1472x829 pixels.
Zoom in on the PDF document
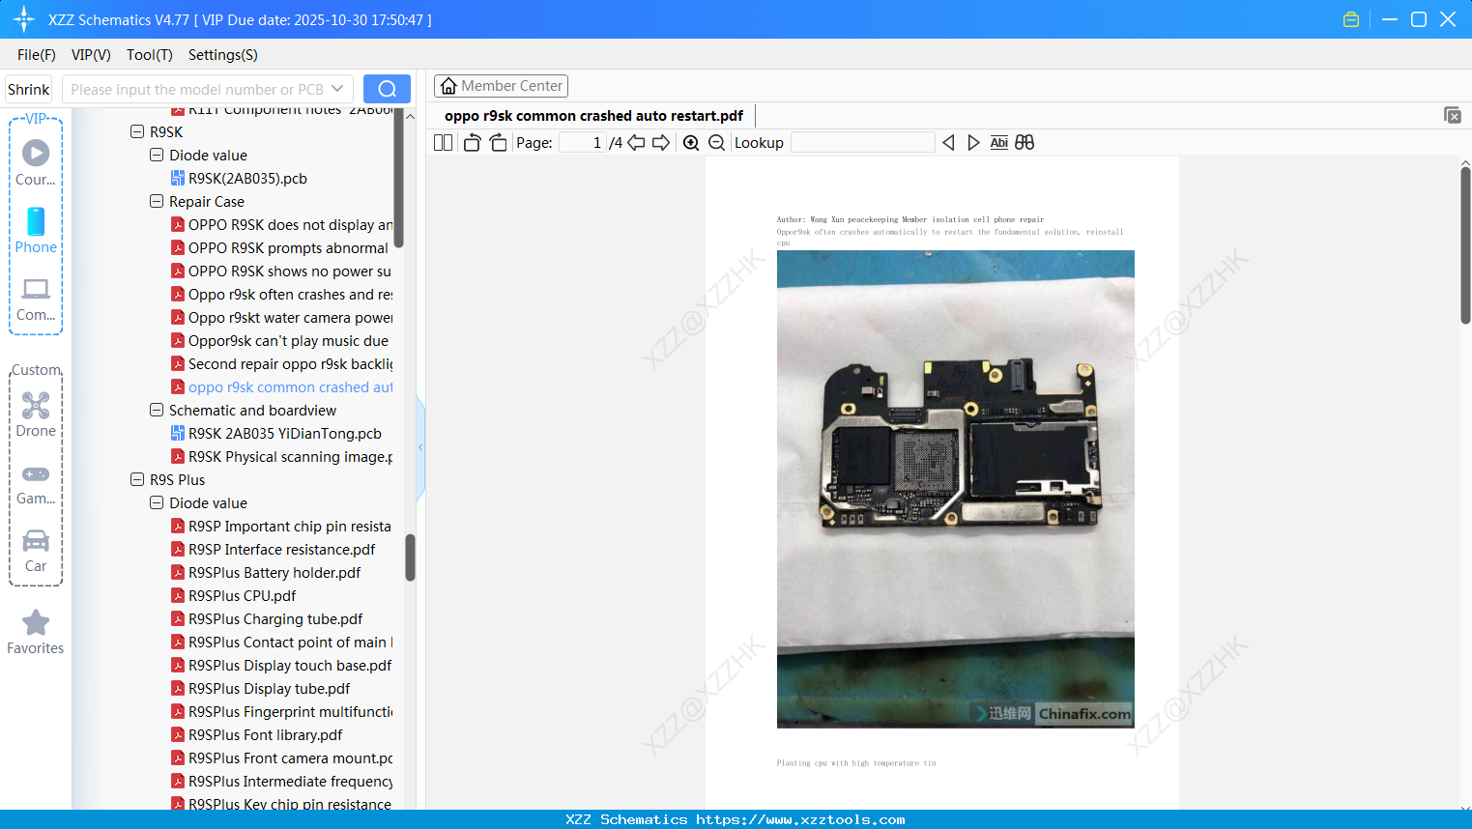tap(691, 143)
